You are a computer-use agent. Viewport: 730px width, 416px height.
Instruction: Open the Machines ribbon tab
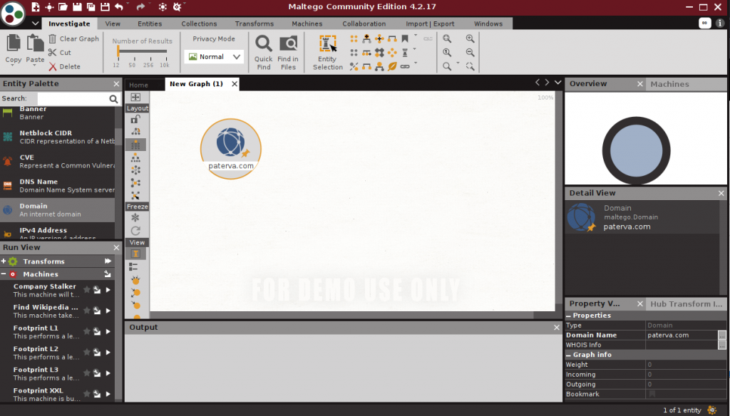click(x=307, y=24)
